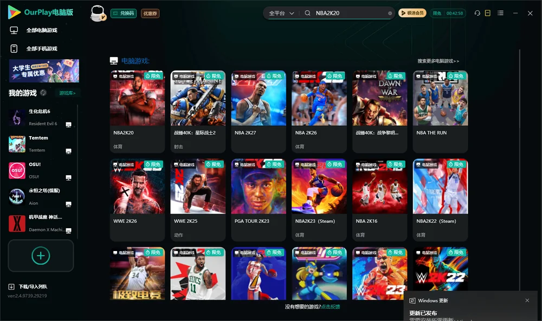Select 永恒之塔(俄服) in my games list
542x321 pixels.
(x=41, y=197)
